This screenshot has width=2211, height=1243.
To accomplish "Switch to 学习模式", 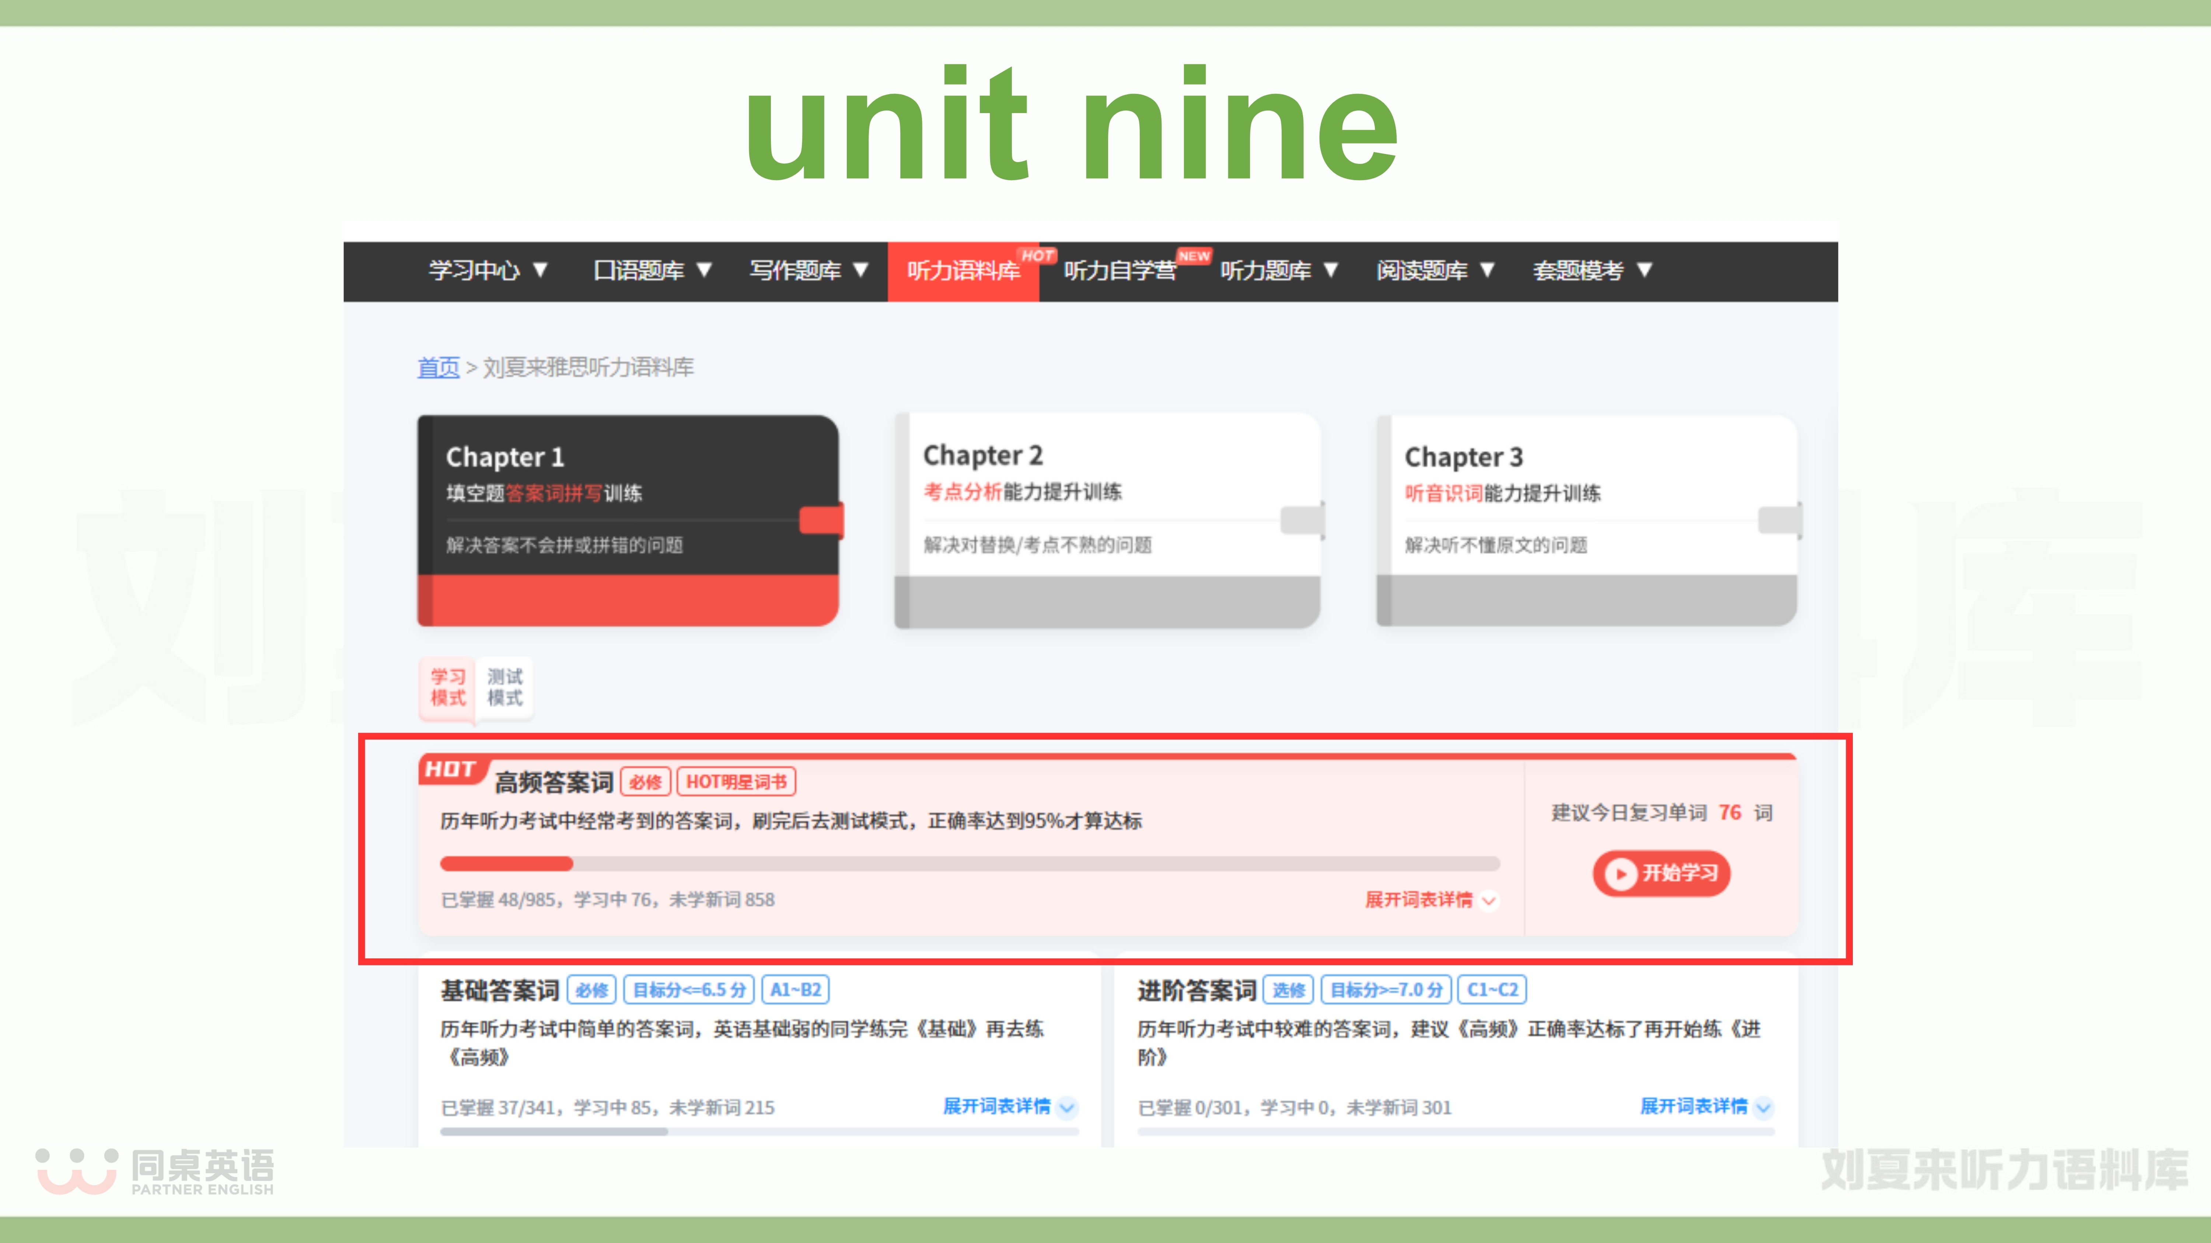I will point(447,687).
